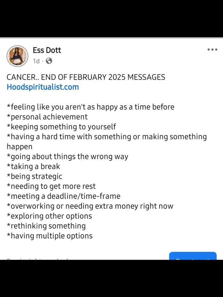Click the CANCER END OF FEBRUARY 2025 headline
The height and width of the screenshot is (297, 223).
point(86,77)
